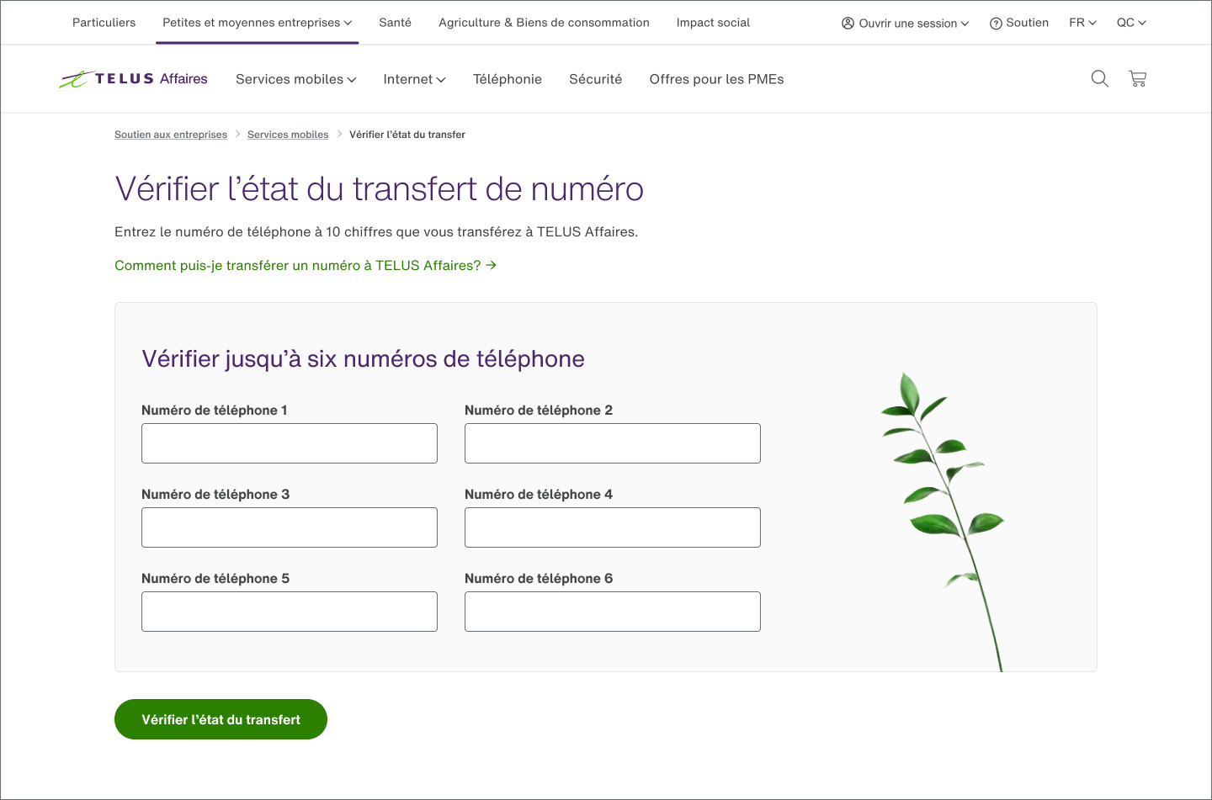1212x800 pixels.
Task: Open the Impact social page
Action: 713,23
